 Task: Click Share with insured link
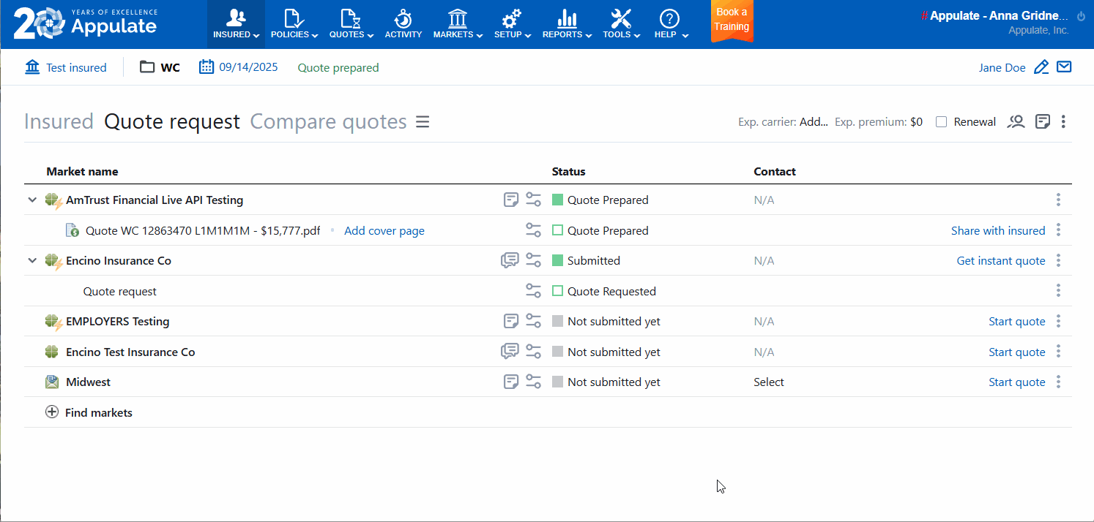(x=998, y=231)
